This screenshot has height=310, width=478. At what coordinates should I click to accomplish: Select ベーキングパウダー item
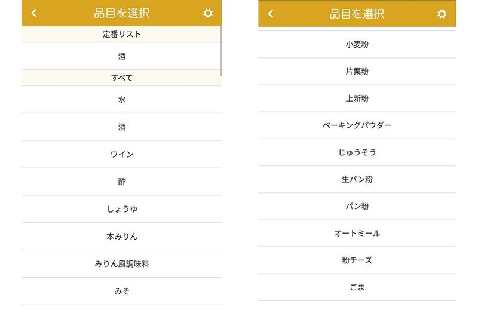point(357,125)
